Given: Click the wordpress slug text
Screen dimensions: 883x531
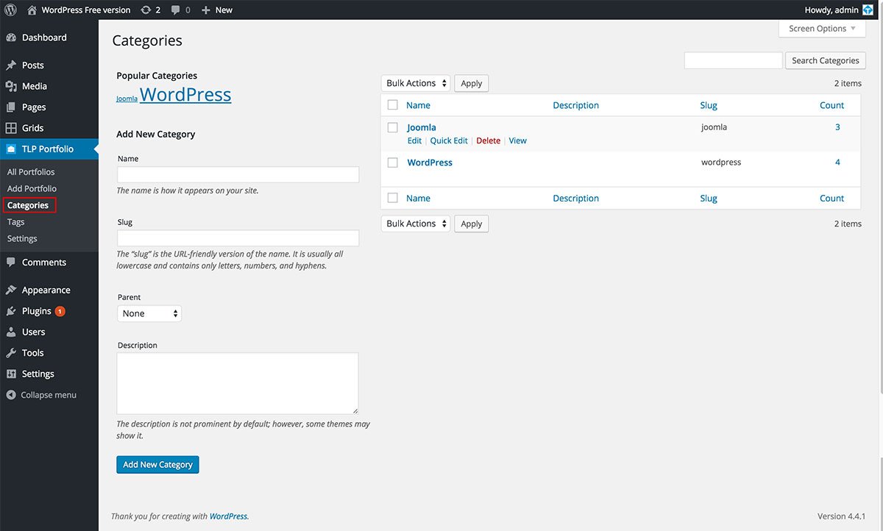Looking at the screenshot, I should tap(721, 163).
